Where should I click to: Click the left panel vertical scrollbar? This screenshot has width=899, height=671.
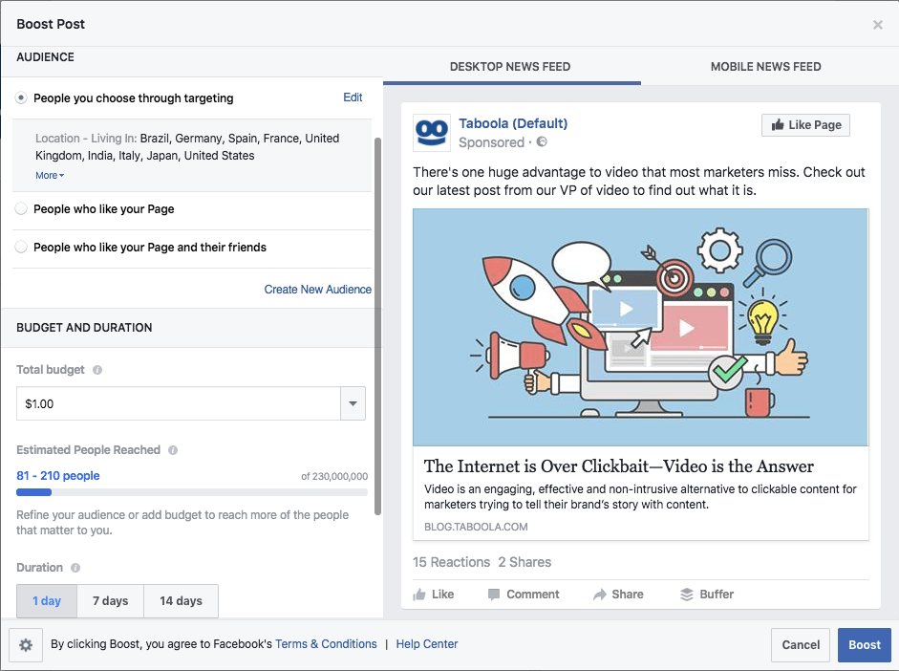click(377, 327)
